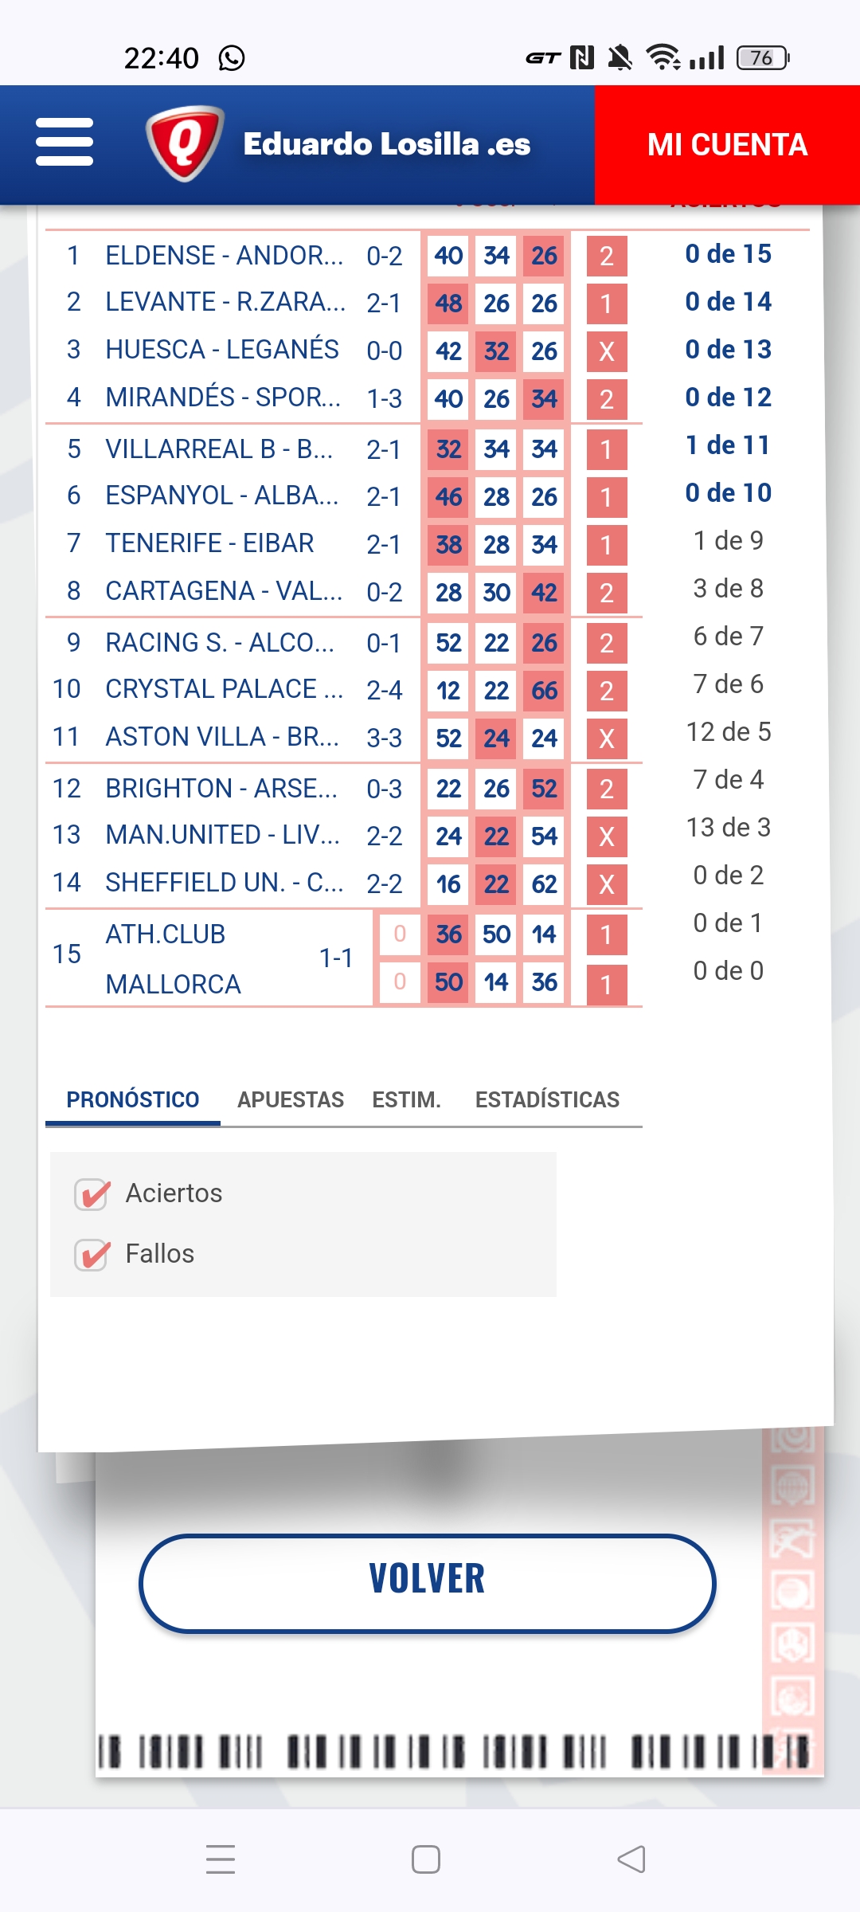Uncheck the Fallos checkbox

click(92, 1255)
